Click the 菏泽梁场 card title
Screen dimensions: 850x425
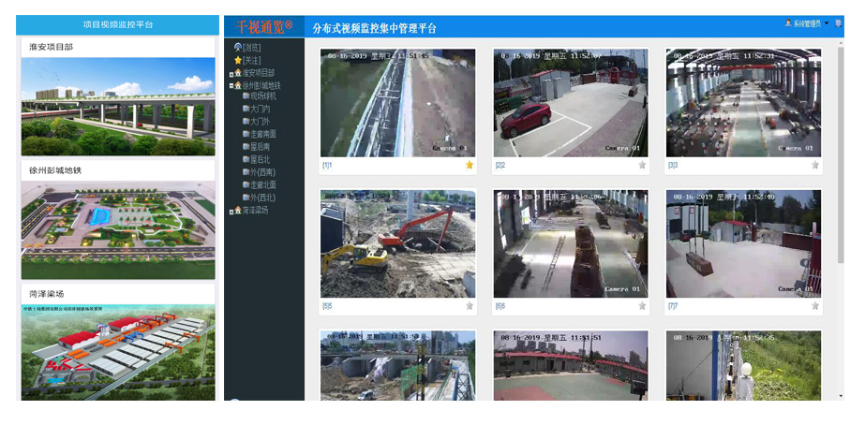coord(47,294)
